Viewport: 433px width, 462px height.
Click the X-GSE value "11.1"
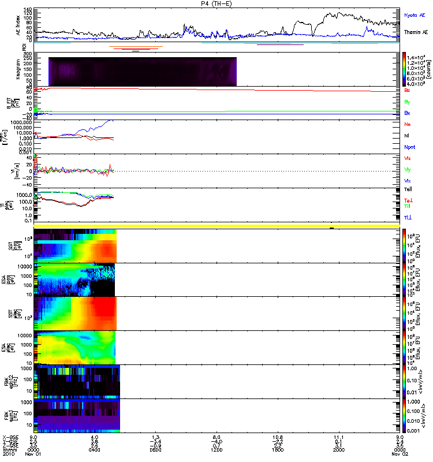pos(339,437)
